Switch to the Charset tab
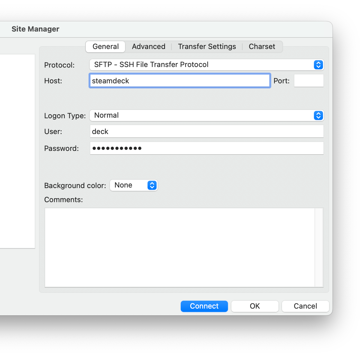 [x=262, y=46]
